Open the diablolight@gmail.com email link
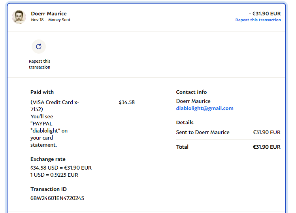This screenshot has width=296, height=213. point(205,108)
